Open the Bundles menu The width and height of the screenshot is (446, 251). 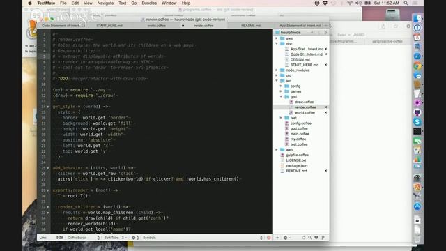149,3
